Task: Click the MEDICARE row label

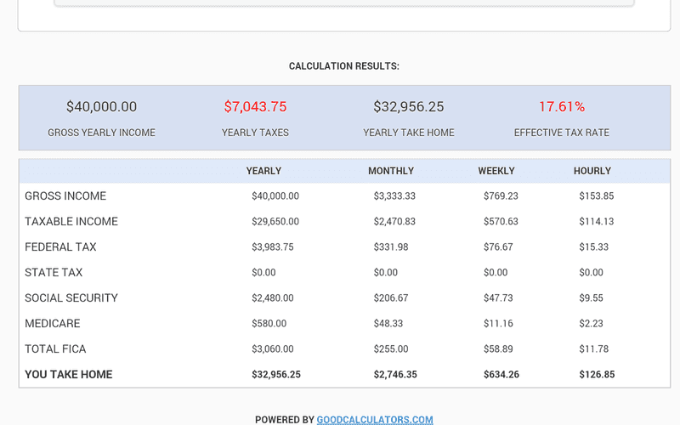Action: tap(53, 324)
